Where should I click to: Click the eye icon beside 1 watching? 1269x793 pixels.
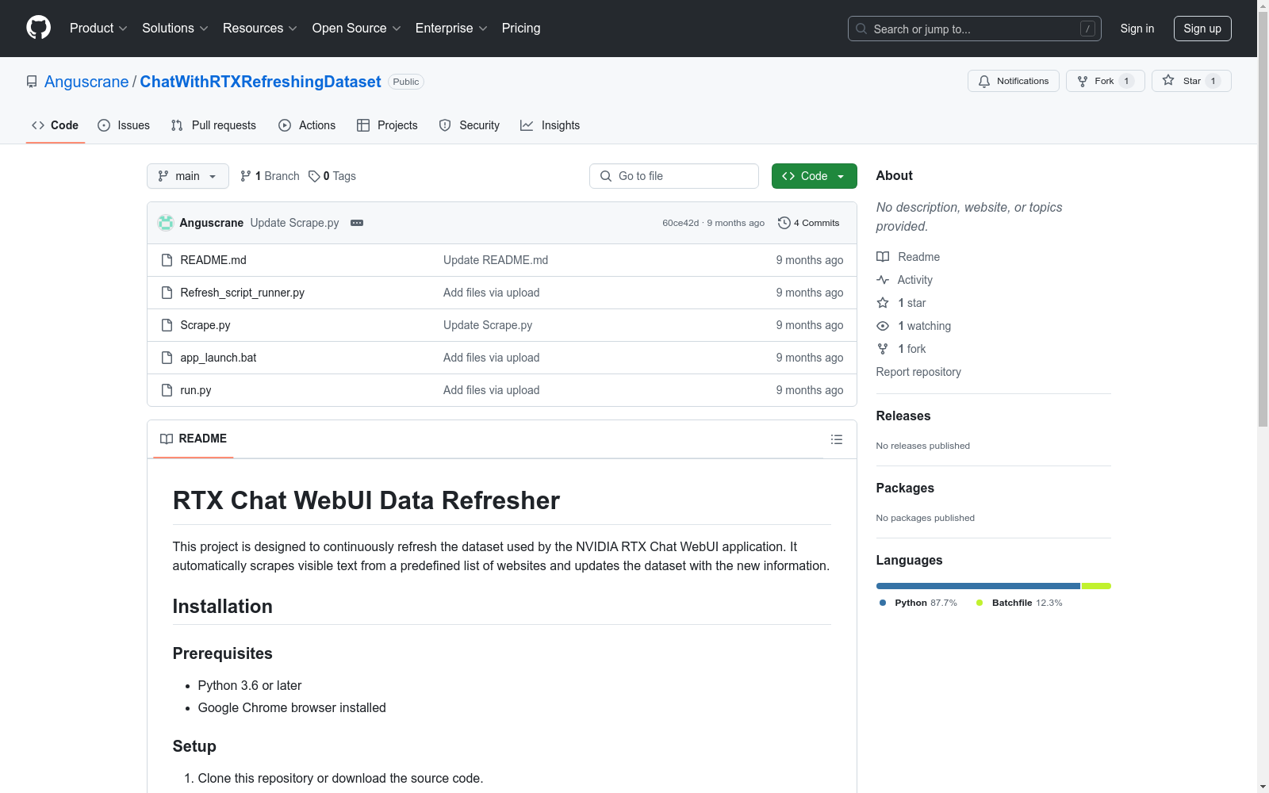point(883,326)
